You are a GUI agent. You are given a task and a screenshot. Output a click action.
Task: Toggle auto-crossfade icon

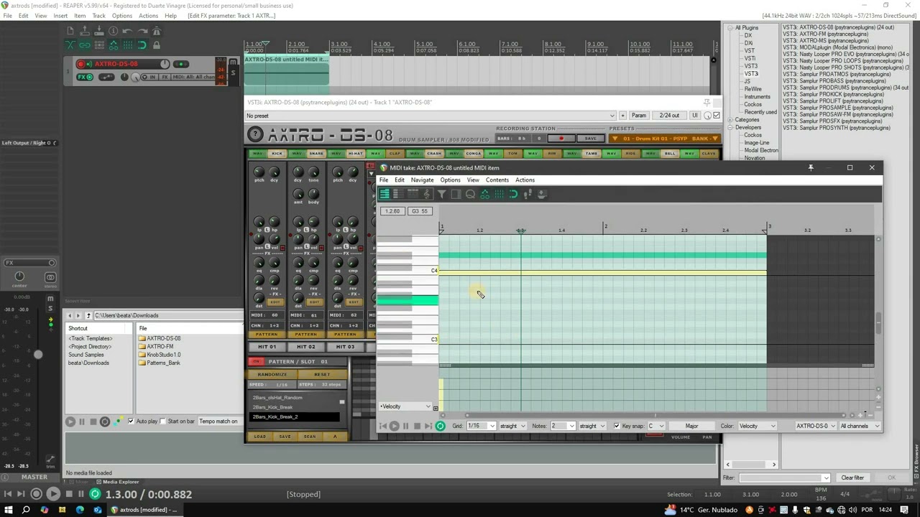click(70, 45)
